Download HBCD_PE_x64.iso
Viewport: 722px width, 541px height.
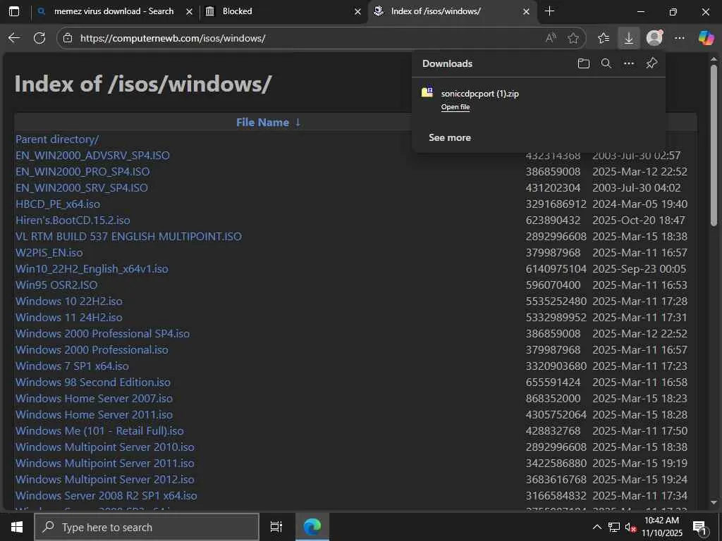pyautogui.click(x=58, y=204)
